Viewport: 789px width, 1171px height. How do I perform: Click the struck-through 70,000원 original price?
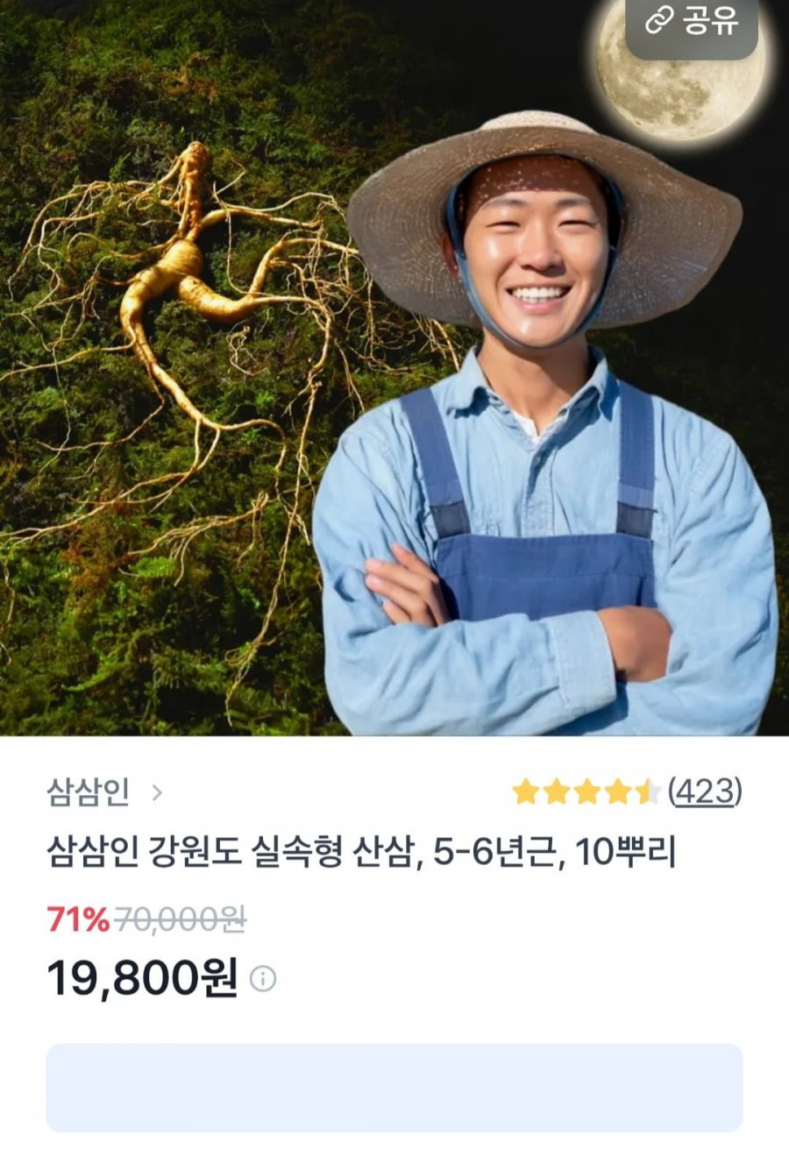181,919
